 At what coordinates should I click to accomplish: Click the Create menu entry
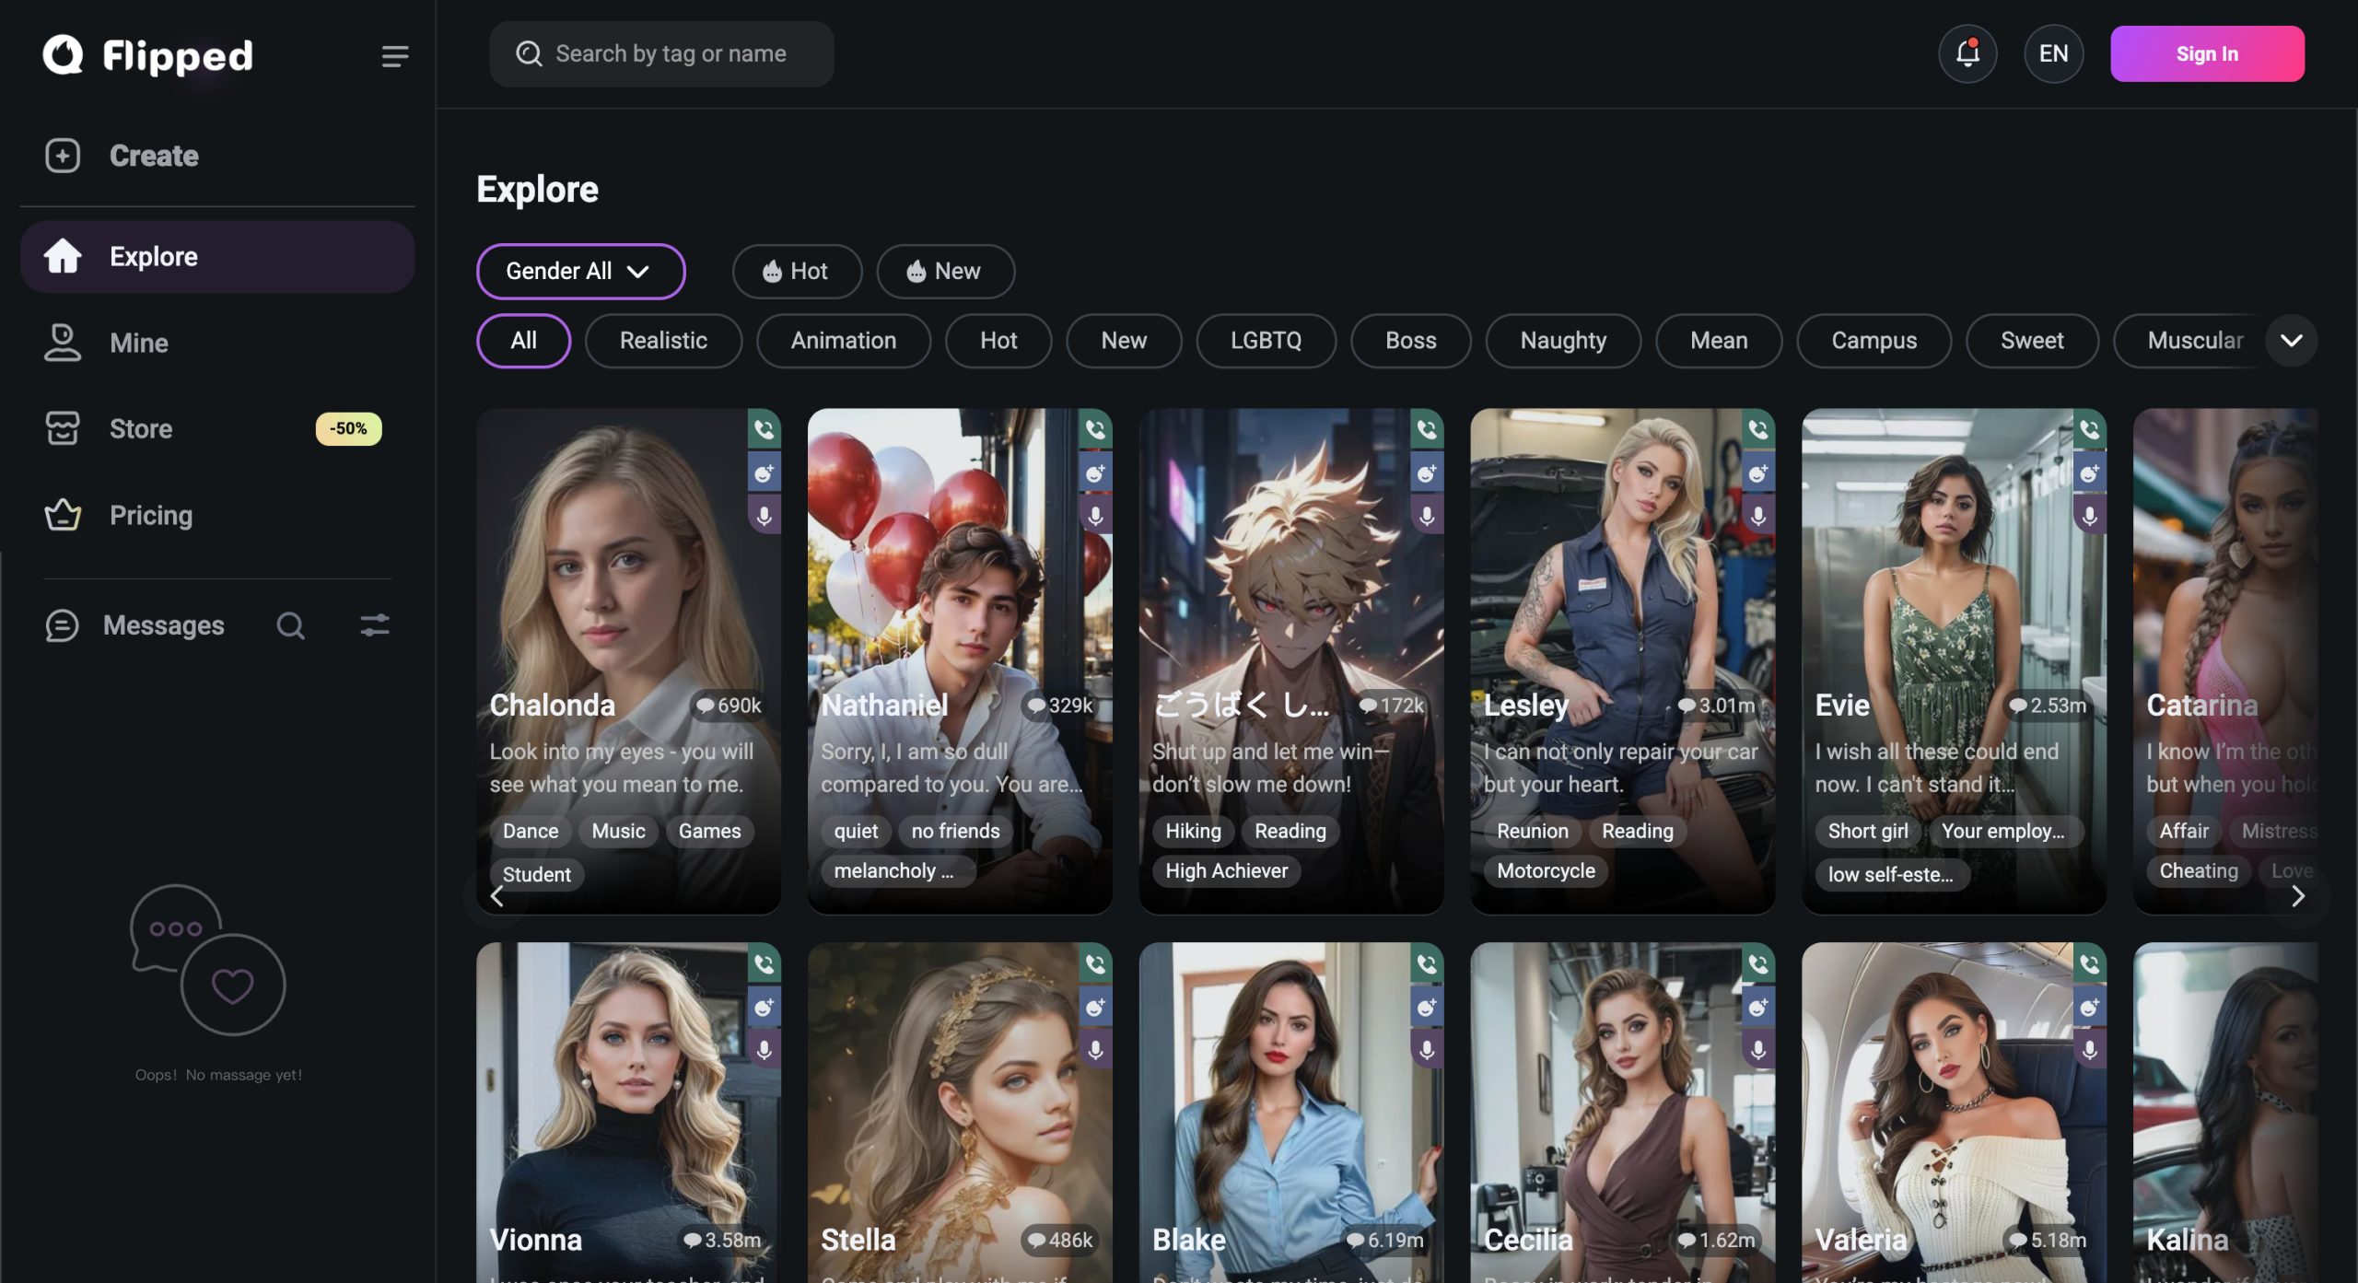[216, 156]
